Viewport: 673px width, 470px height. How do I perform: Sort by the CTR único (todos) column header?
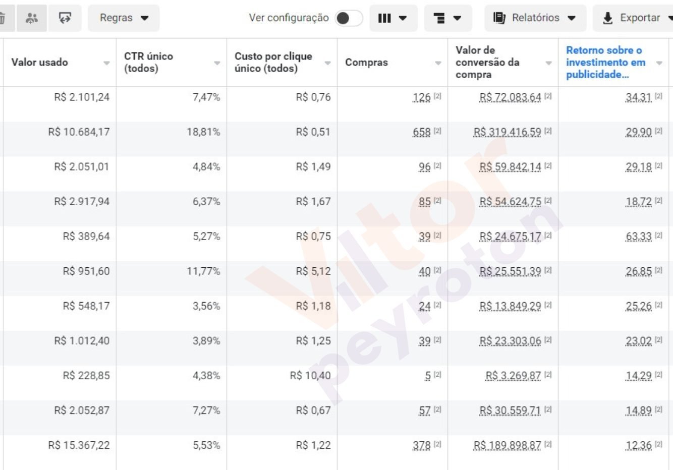[x=148, y=63]
